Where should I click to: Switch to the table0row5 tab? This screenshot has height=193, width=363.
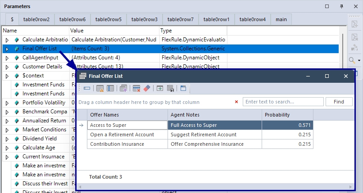click(x=109, y=19)
